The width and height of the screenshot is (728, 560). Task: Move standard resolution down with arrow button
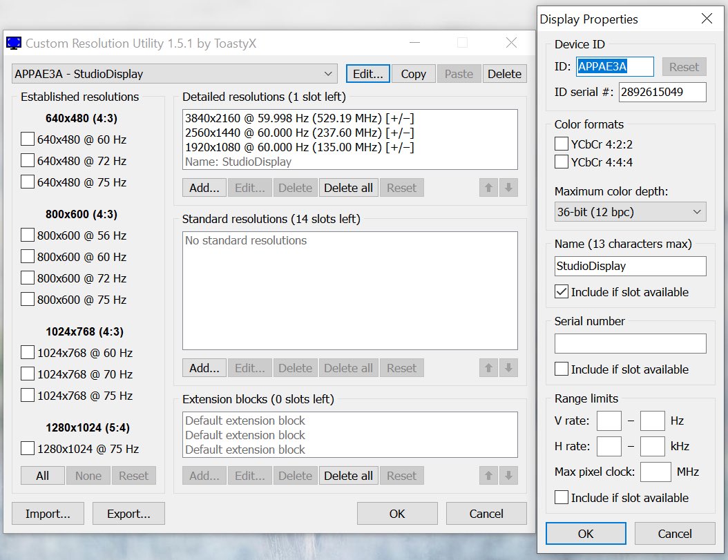[509, 368]
